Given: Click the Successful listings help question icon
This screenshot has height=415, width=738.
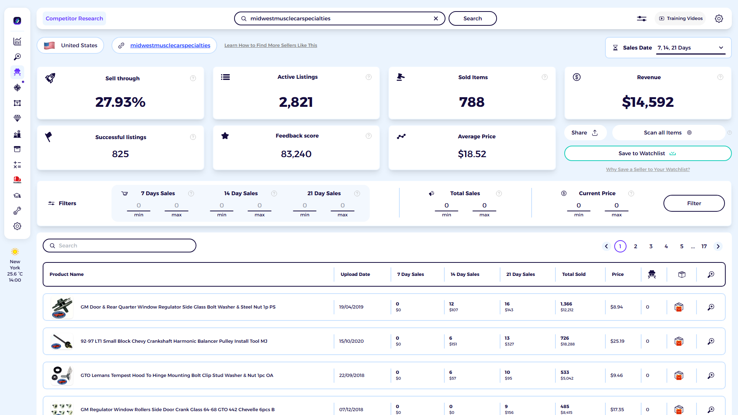Looking at the screenshot, I should click(193, 137).
